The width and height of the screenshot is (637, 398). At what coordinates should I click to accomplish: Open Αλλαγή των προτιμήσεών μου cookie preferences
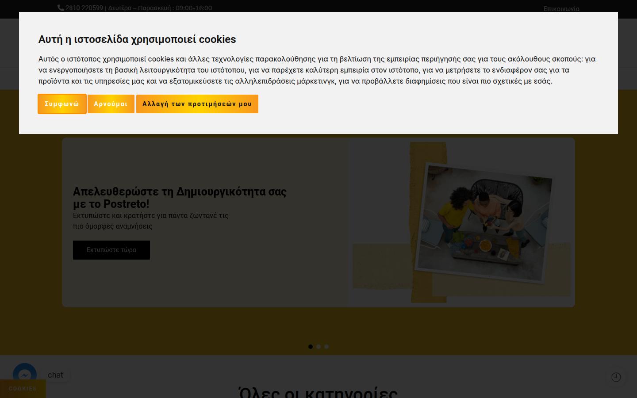click(x=197, y=104)
